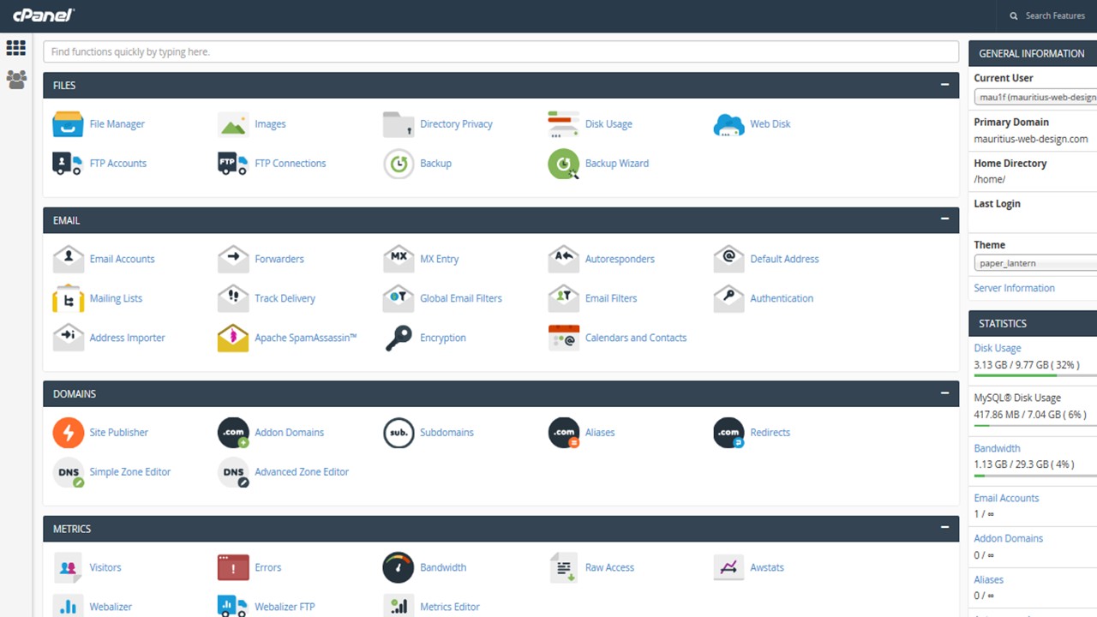Open the Bandwidth gauge icon
1097x617 pixels.
399,567
